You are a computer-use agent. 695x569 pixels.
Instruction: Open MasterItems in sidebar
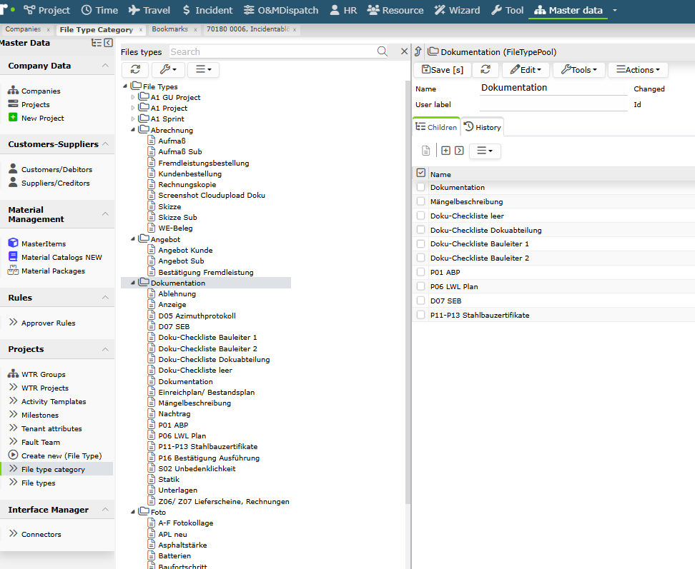click(37, 243)
